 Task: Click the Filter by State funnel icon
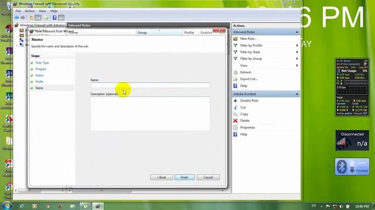(236, 52)
